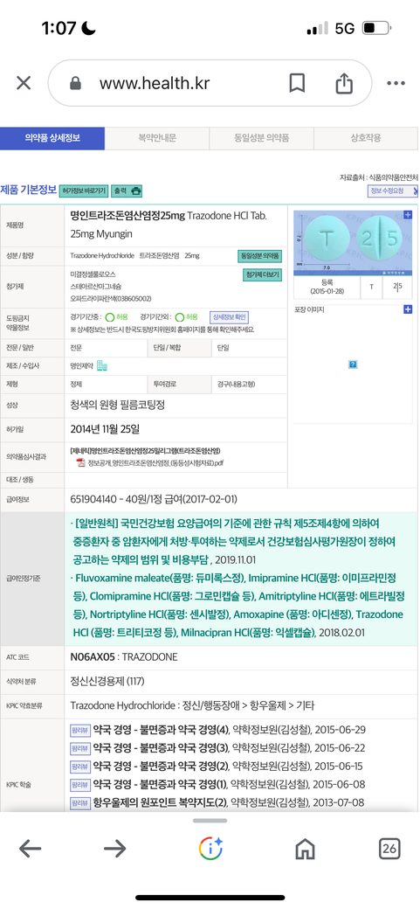The height and width of the screenshot is (909, 420).
Task: Tap the Google assistant icon in bottom bar
Action: 210,850
